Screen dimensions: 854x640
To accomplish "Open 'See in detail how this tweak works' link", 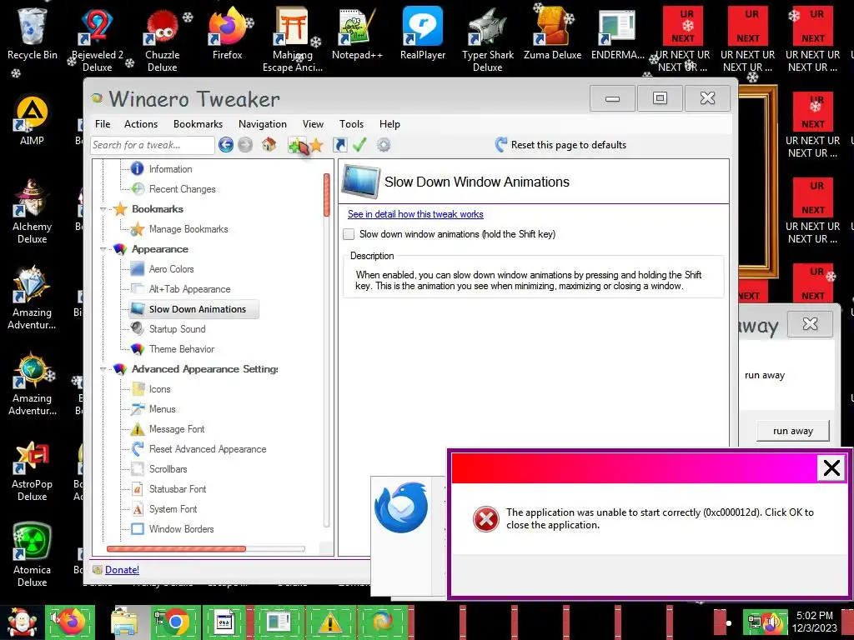I will click(415, 214).
